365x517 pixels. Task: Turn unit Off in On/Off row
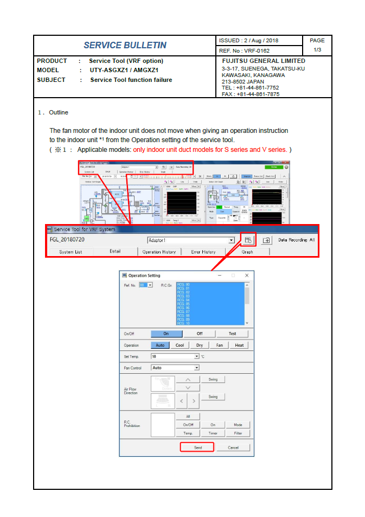200,334
